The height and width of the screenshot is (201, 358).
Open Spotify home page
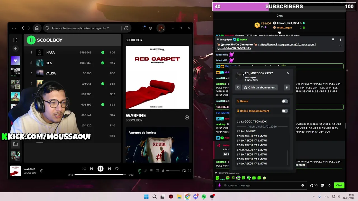click(37, 28)
